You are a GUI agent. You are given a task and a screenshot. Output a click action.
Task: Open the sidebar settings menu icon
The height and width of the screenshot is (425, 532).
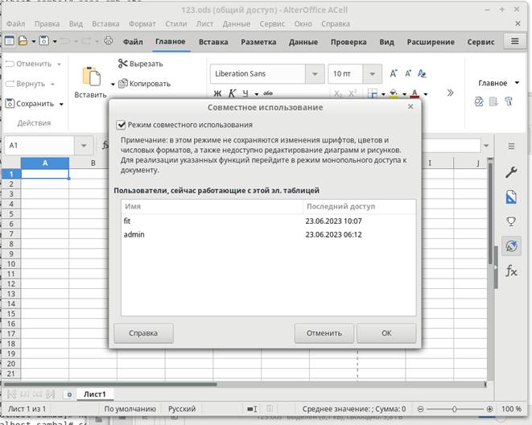[x=511, y=146]
